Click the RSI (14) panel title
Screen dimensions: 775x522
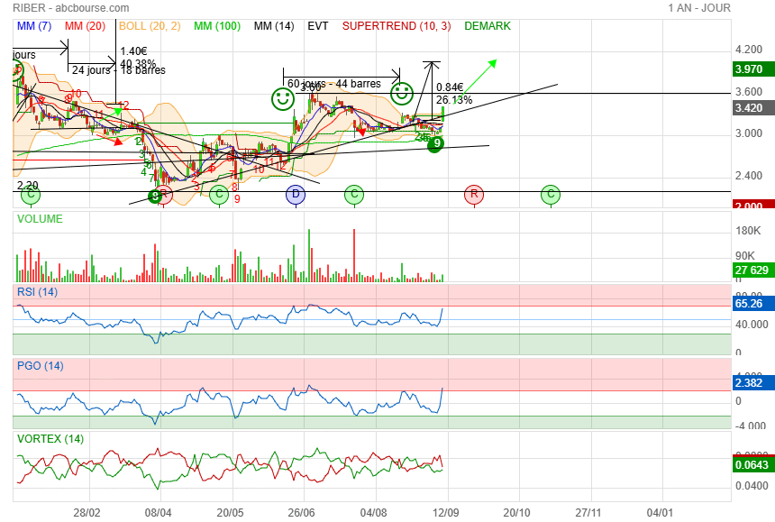[x=37, y=291]
